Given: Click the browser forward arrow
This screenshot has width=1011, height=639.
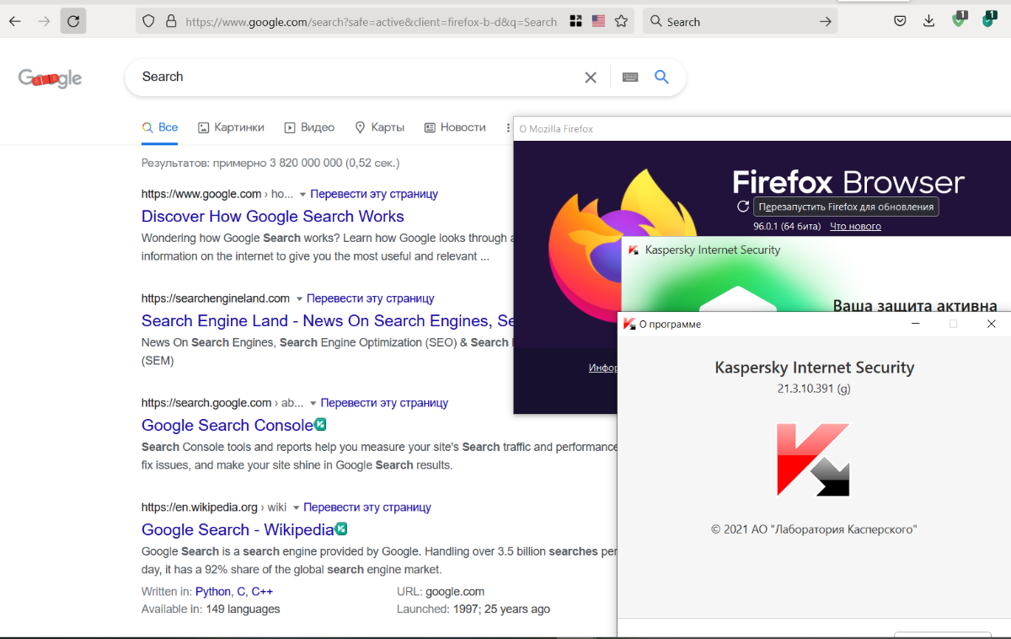Looking at the screenshot, I should [44, 21].
